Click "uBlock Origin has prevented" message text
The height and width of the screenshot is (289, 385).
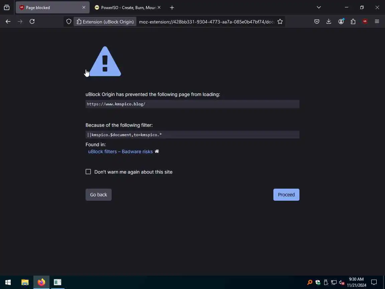(153, 94)
